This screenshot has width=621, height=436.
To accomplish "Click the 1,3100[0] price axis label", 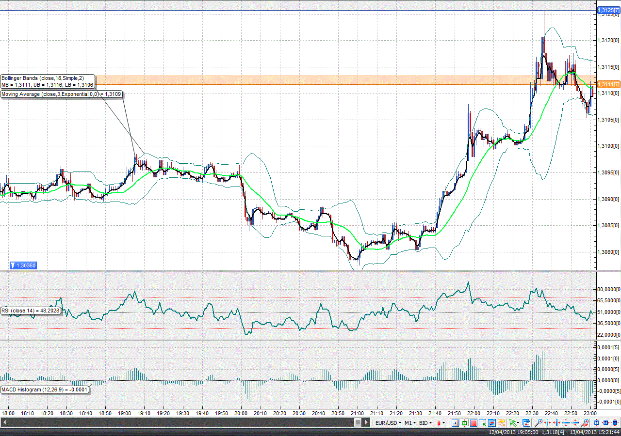I will pyautogui.click(x=608, y=146).
